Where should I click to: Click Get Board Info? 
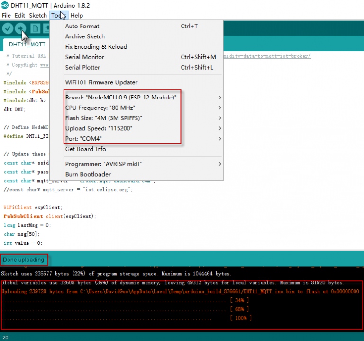(85, 149)
